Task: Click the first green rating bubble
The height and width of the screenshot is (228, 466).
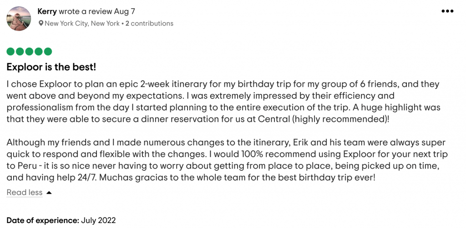Action: (x=10, y=52)
